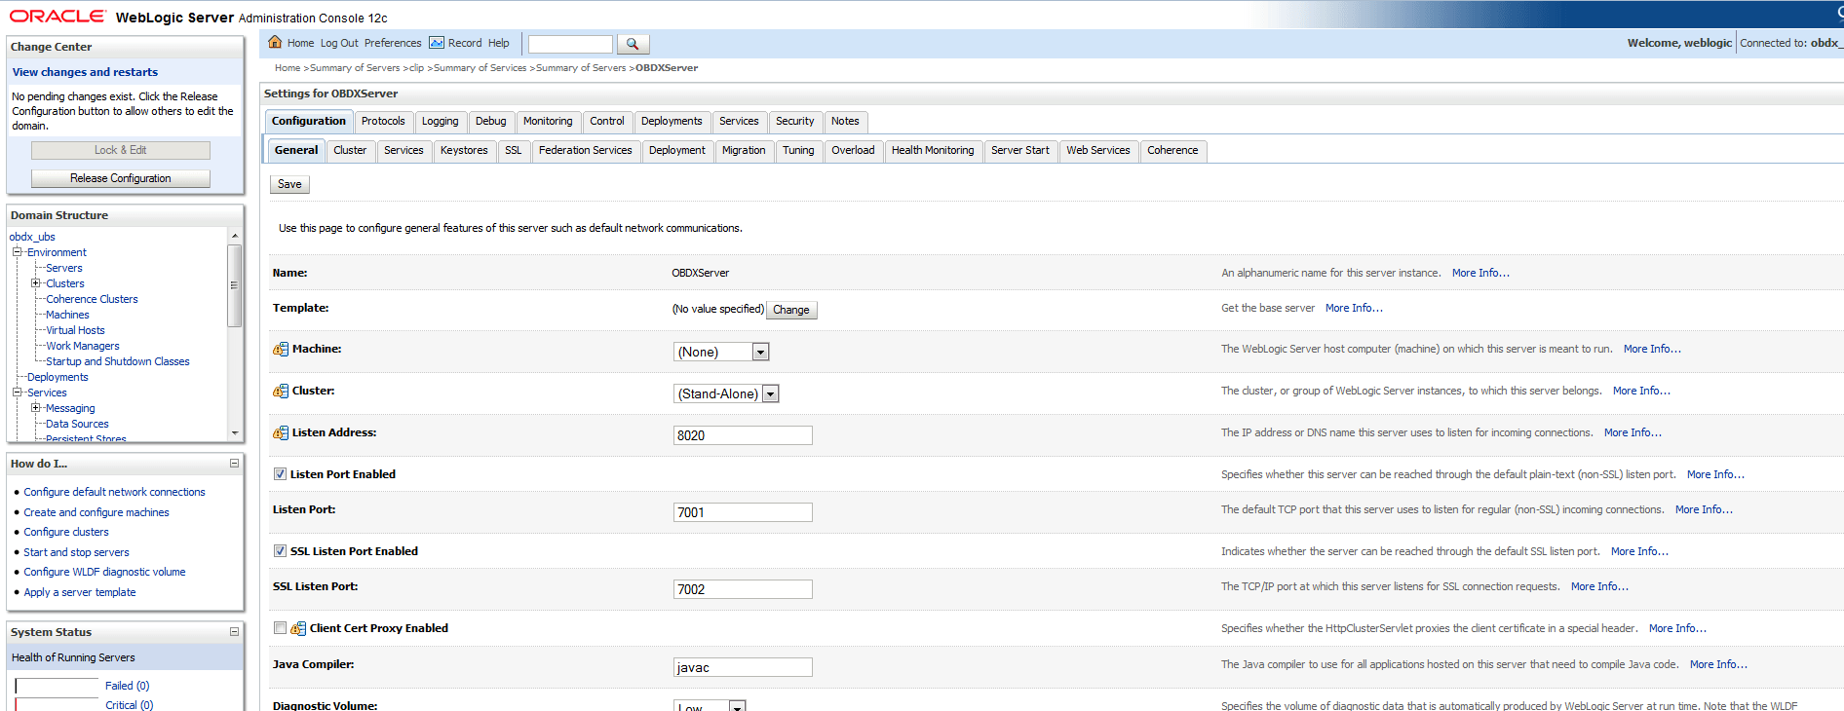Click the Domain Structure scroll-down arrow
The height and width of the screenshot is (711, 1844).
234,432
